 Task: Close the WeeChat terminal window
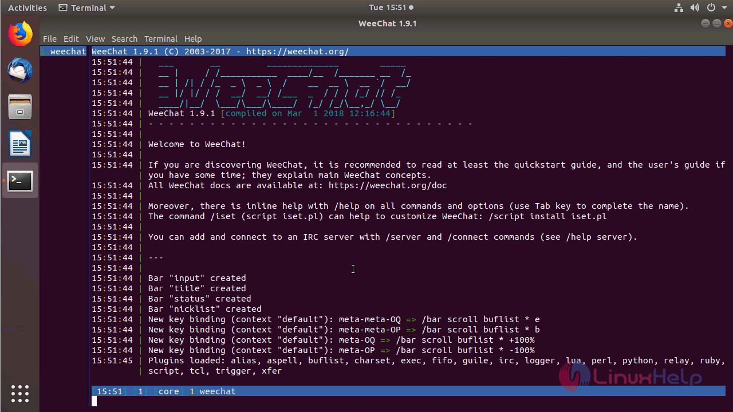728,23
